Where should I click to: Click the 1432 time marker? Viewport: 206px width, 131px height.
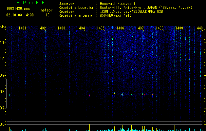(42, 28)
